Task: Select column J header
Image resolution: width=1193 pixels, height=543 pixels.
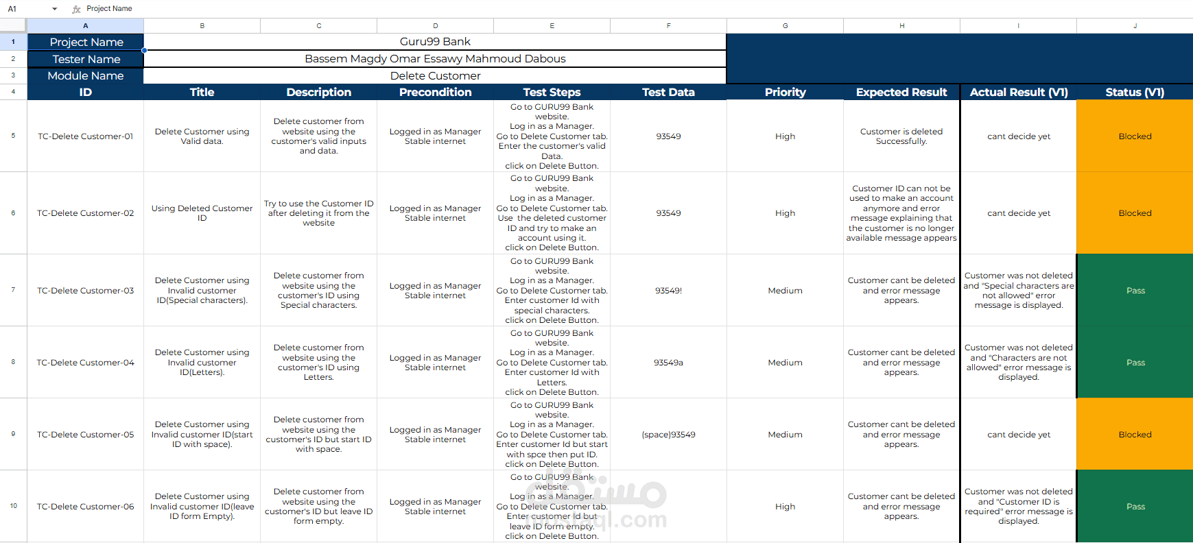Action: pos(1135,25)
